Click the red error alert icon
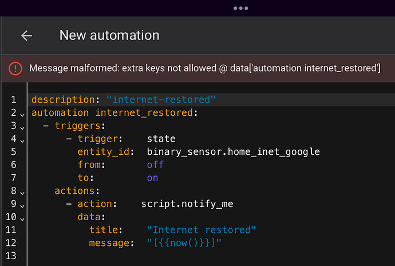The image size is (395, 266). tap(15, 69)
